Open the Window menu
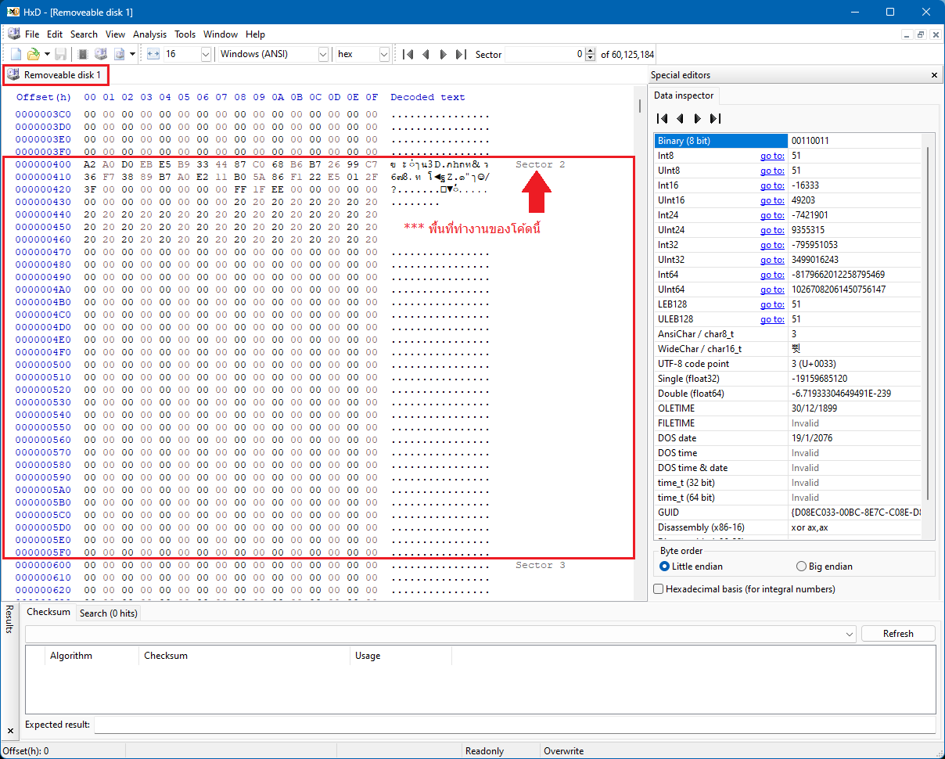 pyautogui.click(x=221, y=34)
